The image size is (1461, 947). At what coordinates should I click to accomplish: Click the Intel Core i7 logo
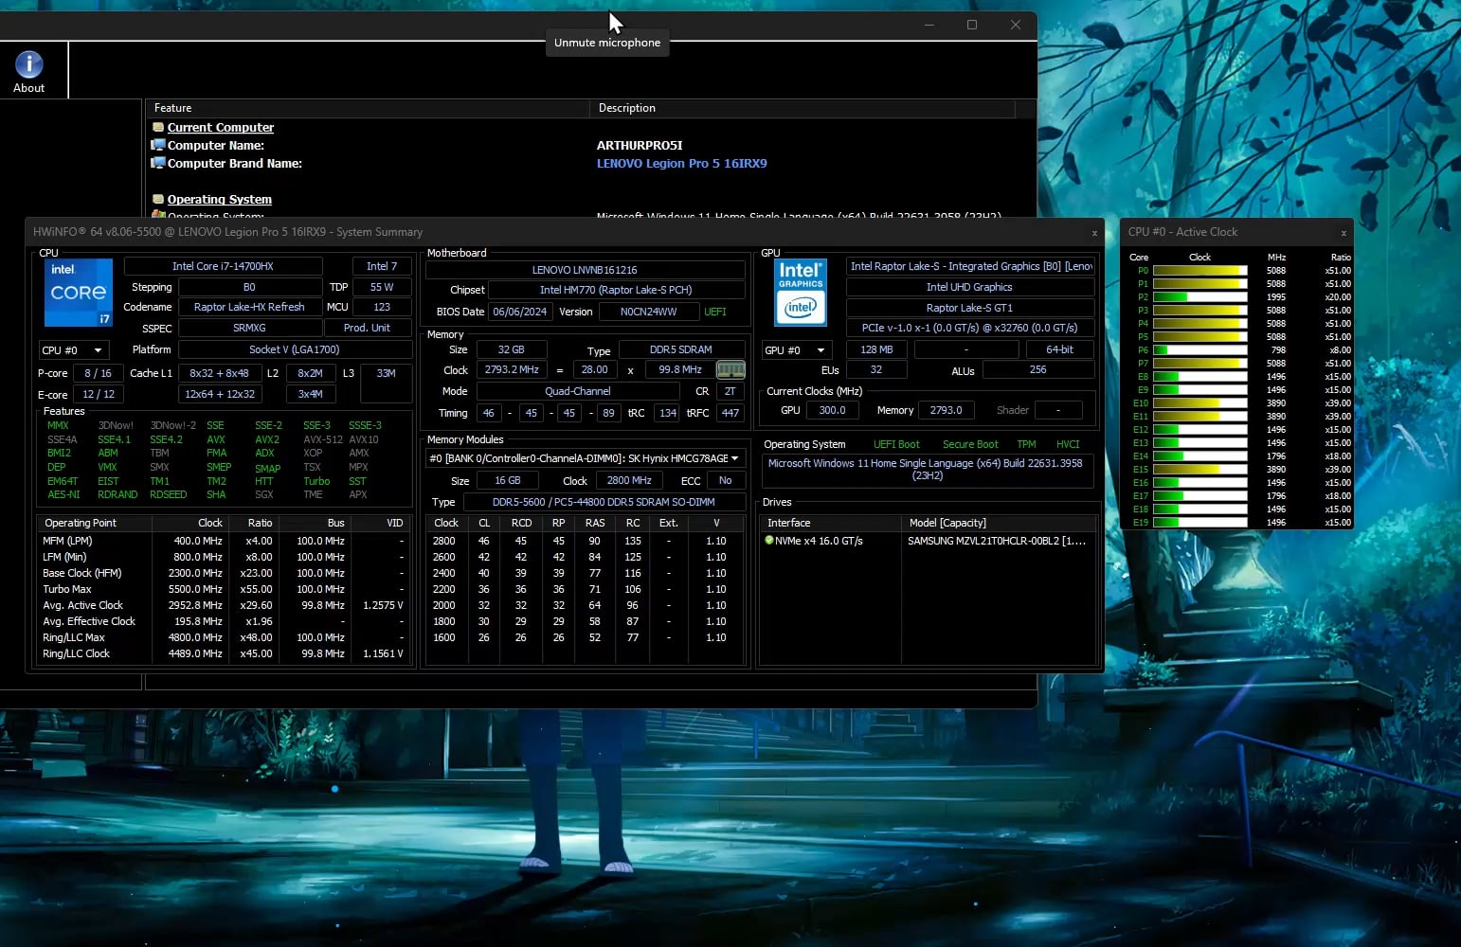click(x=79, y=292)
